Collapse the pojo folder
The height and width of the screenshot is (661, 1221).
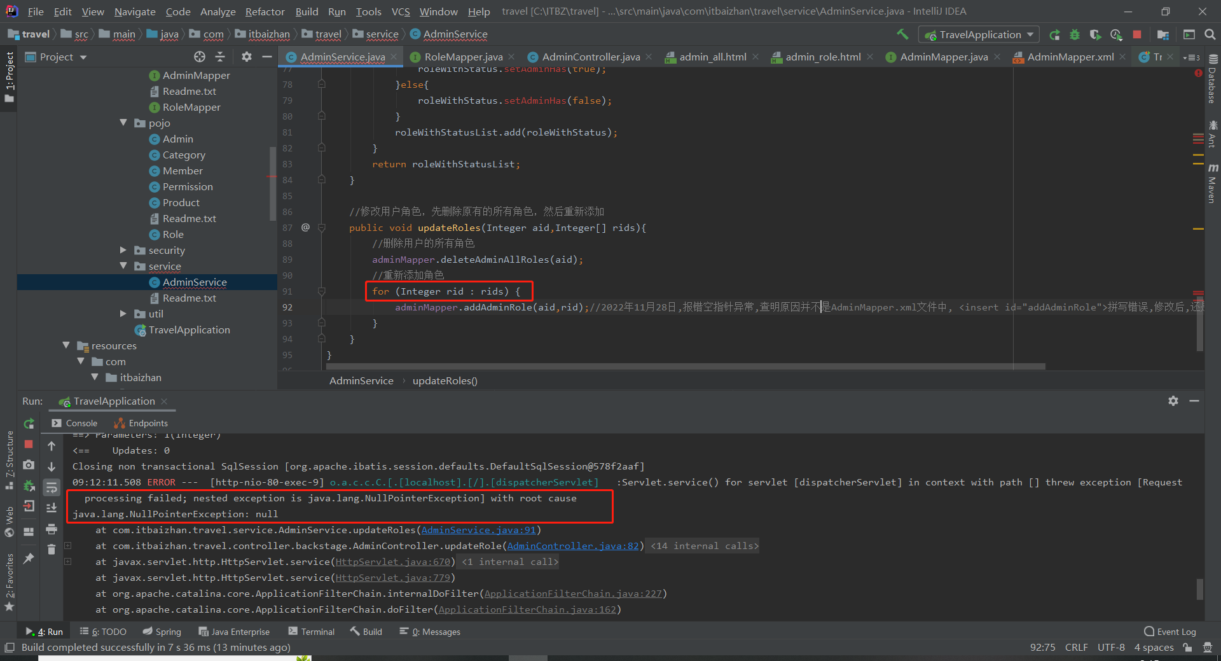pyautogui.click(x=123, y=123)
